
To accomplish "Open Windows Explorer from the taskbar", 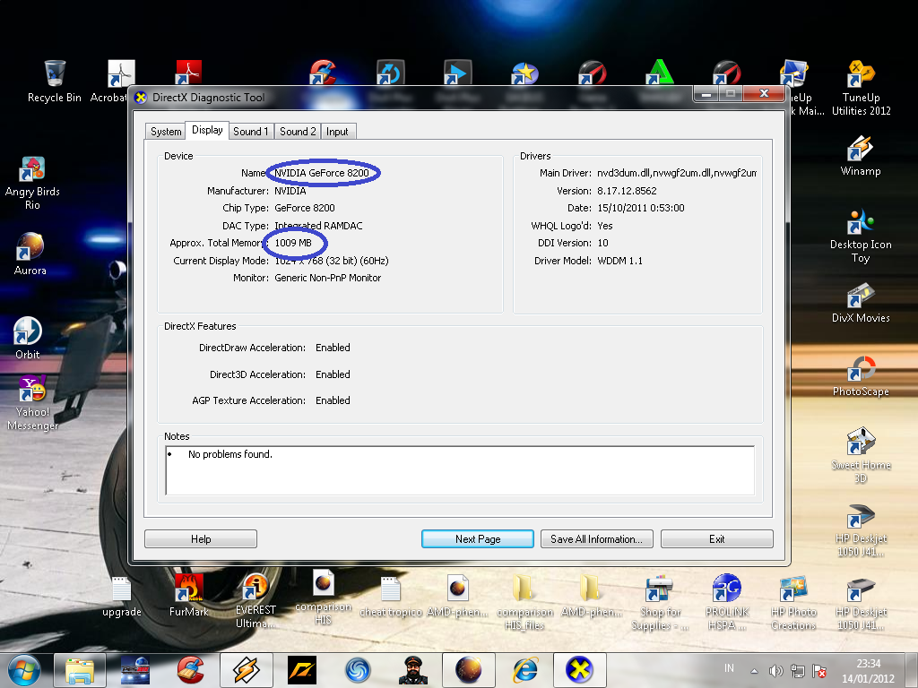I will click(x=80, y=670).
